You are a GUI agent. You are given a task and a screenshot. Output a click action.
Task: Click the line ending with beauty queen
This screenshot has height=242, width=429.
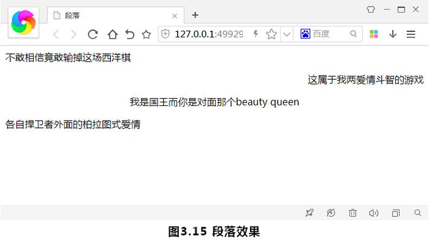[214, 102]
